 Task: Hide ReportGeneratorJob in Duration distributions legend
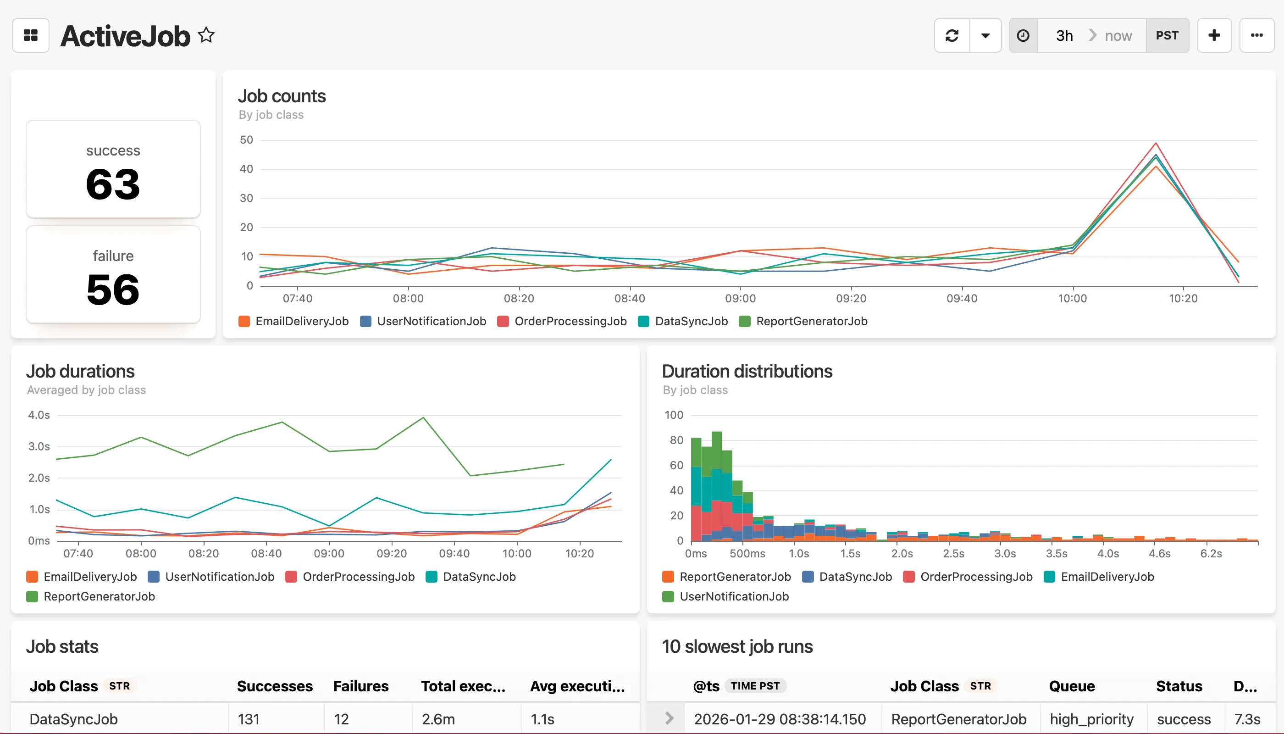click(x=735, y=576)
